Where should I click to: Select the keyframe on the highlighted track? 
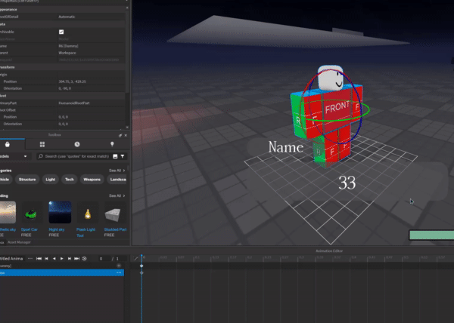[141, 272]
